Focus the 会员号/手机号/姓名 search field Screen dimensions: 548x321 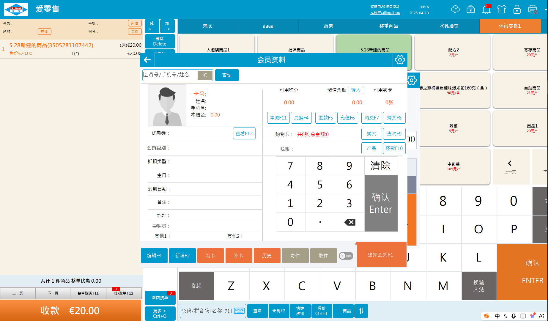pos(170,75)
